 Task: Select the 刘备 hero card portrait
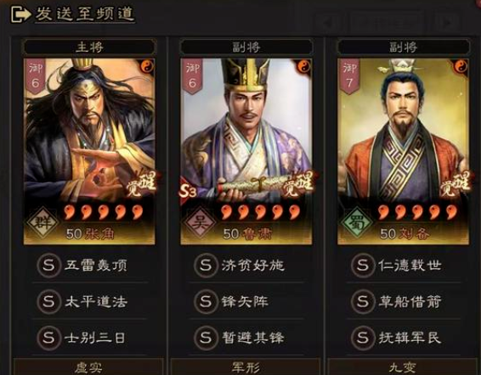click(403, 151)
